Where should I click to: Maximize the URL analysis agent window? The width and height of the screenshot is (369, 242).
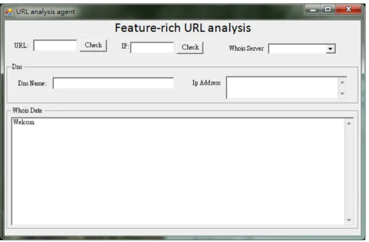click(327, 9)
